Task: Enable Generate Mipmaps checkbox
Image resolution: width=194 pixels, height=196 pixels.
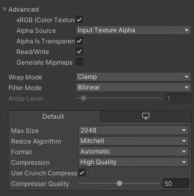Action: pyautogui.click(x=79, y=62)
